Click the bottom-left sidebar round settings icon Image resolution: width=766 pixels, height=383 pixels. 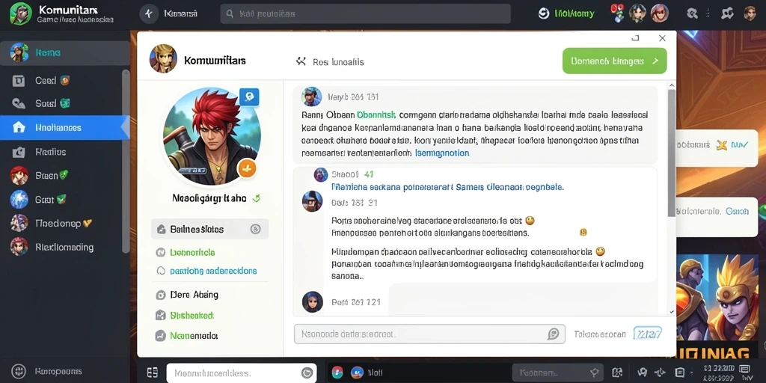19,371
